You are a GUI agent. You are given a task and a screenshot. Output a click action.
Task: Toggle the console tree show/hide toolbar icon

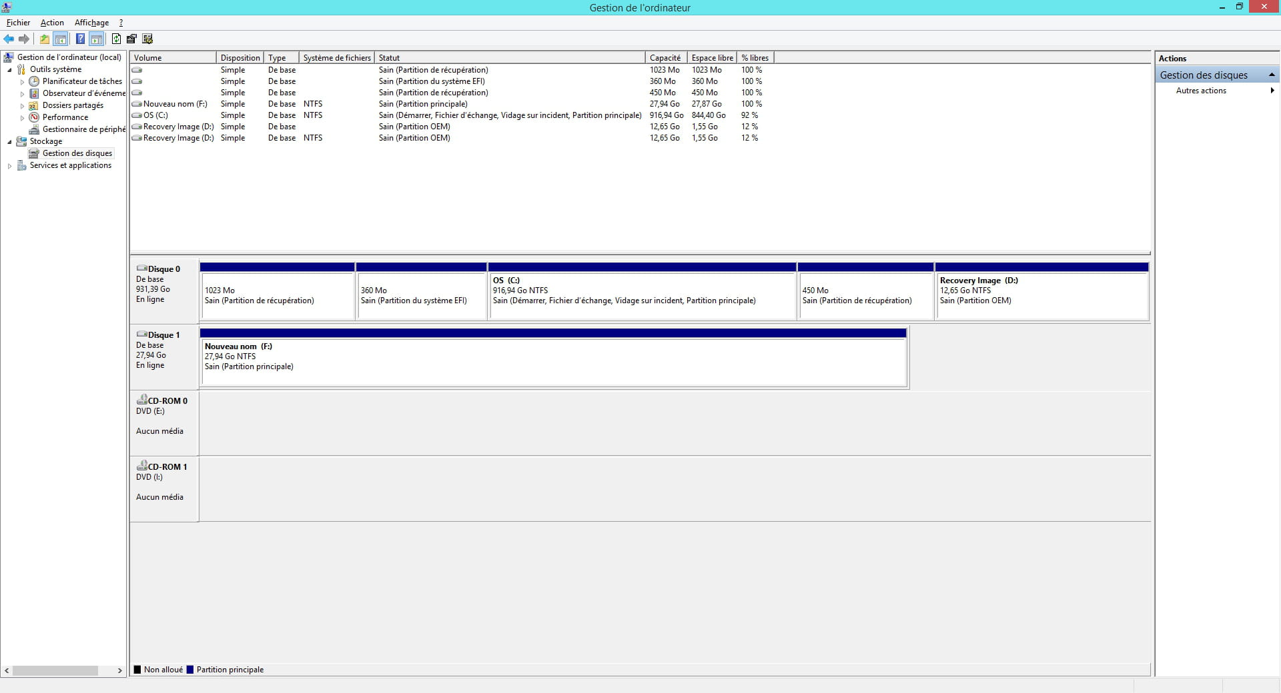[x=61, y=39]
